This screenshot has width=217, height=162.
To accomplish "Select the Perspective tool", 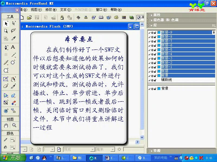I will click(6, 95).
